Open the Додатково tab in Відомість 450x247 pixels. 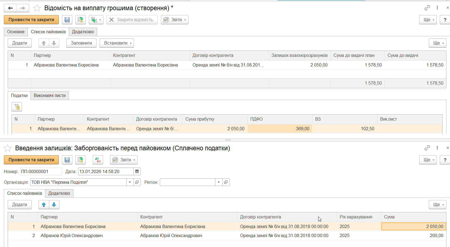pyautogui.click(x=83, y=32)
